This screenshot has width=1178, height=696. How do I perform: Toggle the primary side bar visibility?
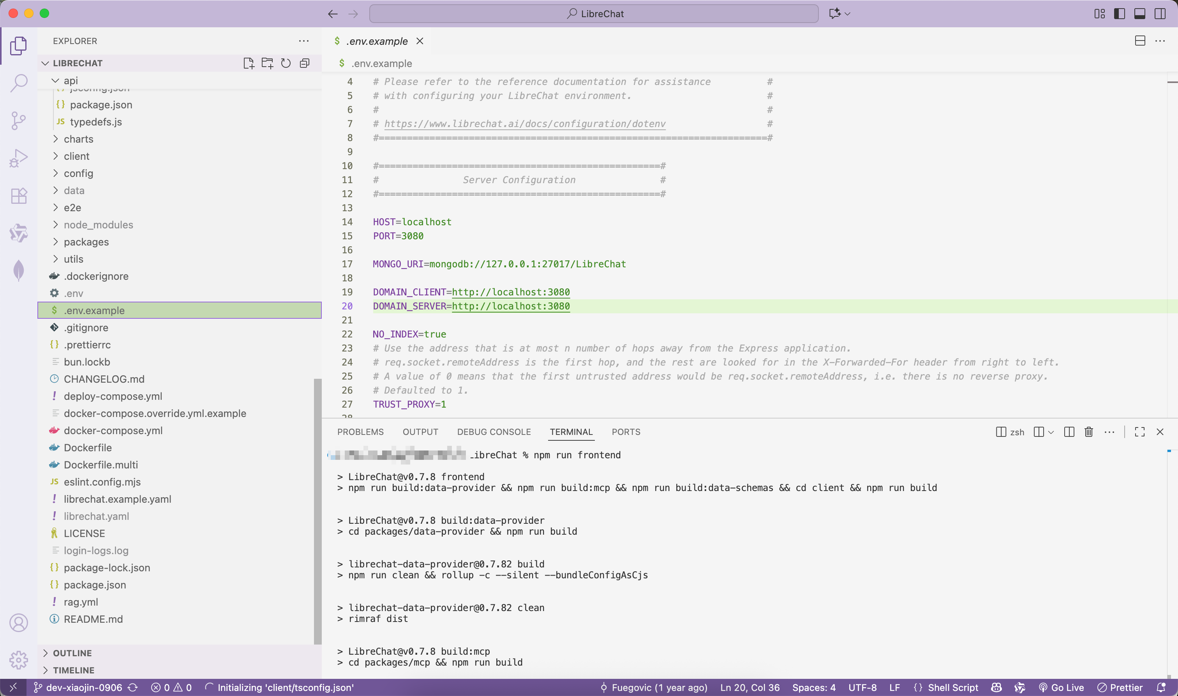[x=1120, y=14]
